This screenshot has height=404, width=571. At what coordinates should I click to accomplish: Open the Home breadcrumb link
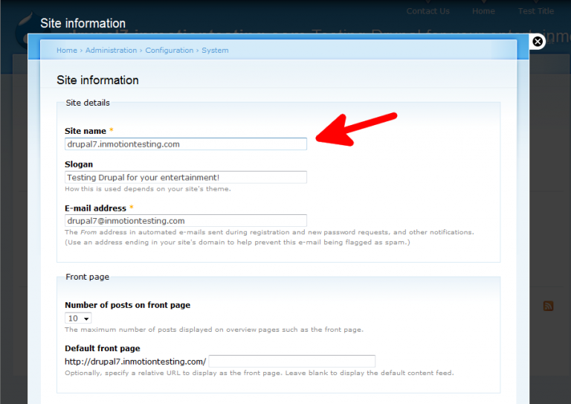(67, 51)
